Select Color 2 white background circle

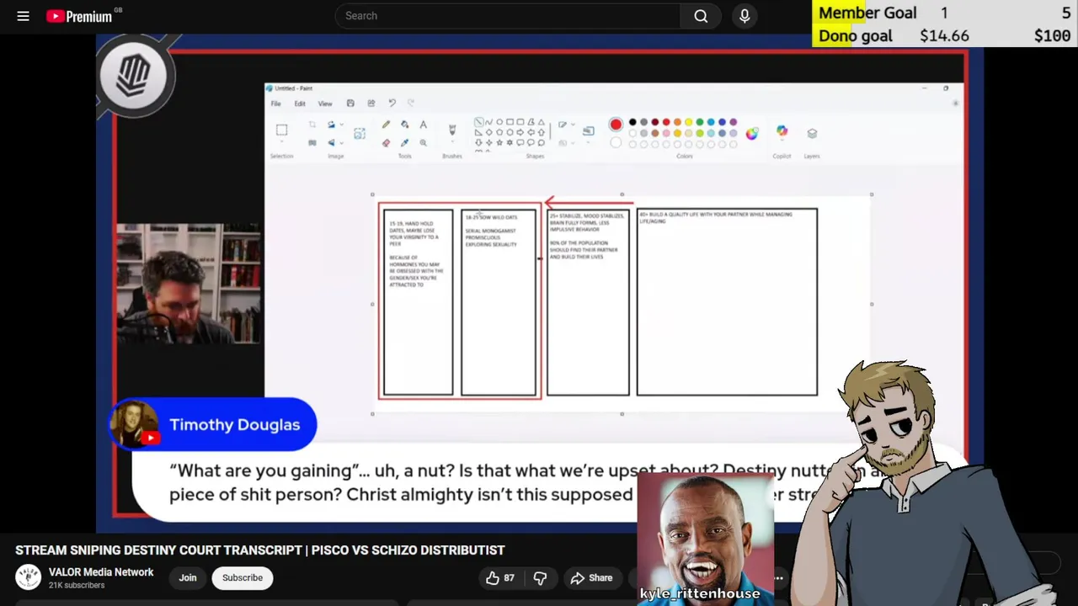pos(616,143)
